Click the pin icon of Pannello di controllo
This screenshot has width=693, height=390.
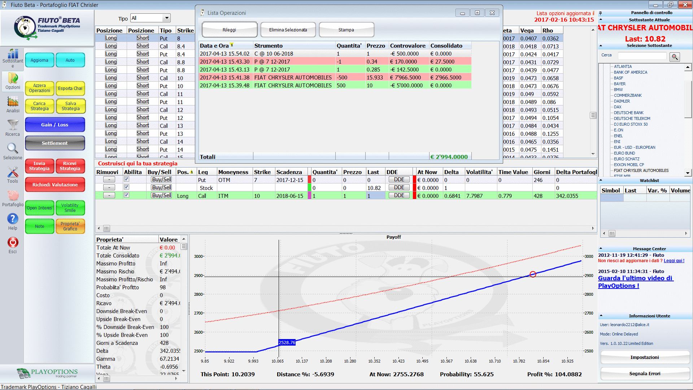click(x=600, y=13)
